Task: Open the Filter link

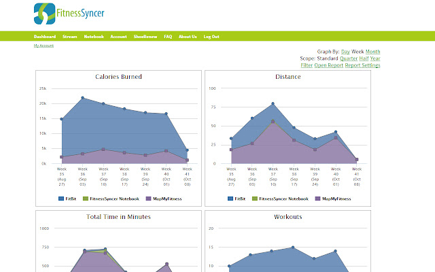Action: 307,65
